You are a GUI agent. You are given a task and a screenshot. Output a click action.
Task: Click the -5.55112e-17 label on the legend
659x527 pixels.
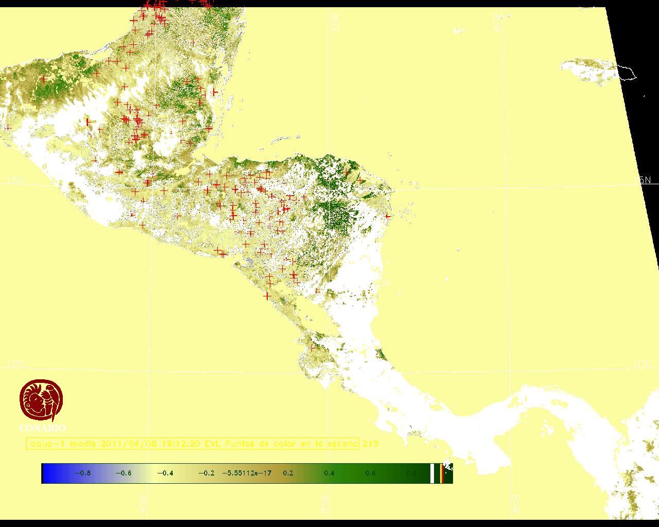pos(247,473)
